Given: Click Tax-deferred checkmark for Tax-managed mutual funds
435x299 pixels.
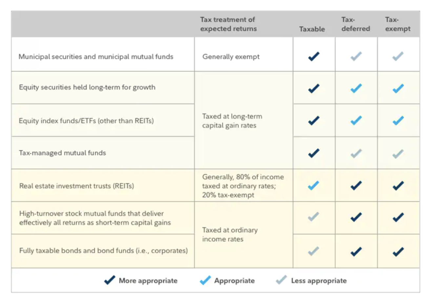Looking at the screenshot, I should point(356,153).
